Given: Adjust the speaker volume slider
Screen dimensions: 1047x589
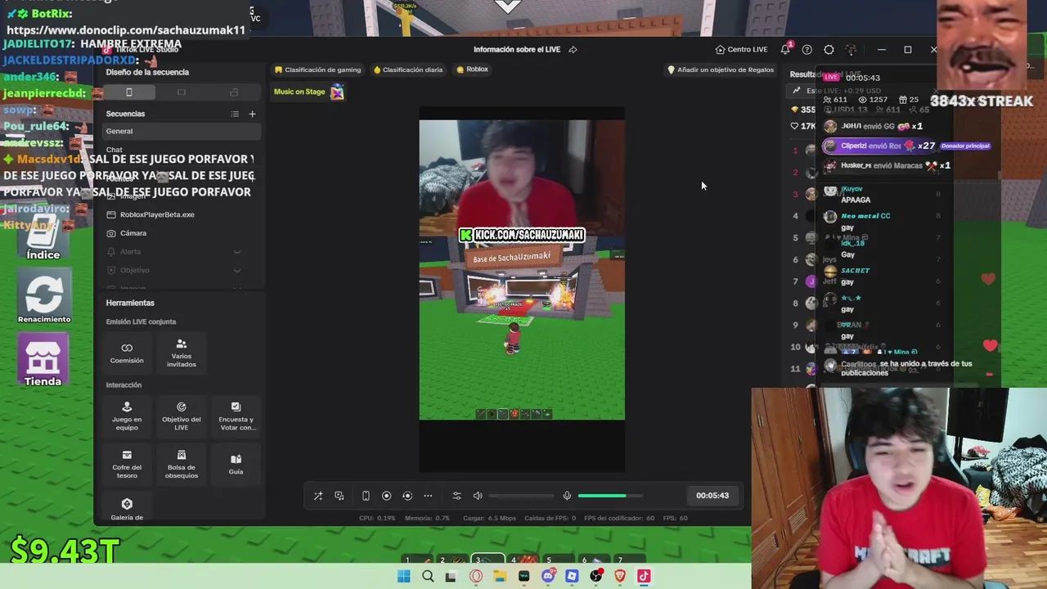Looking at the screenshot, I should 521,496.
